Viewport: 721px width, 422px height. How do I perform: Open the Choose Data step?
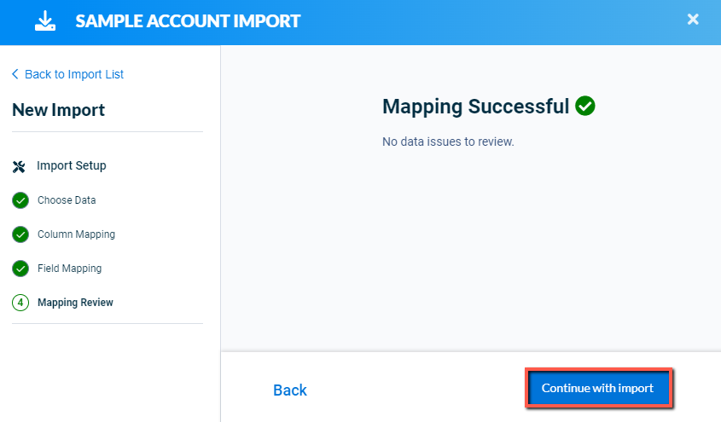click(67, 200)
